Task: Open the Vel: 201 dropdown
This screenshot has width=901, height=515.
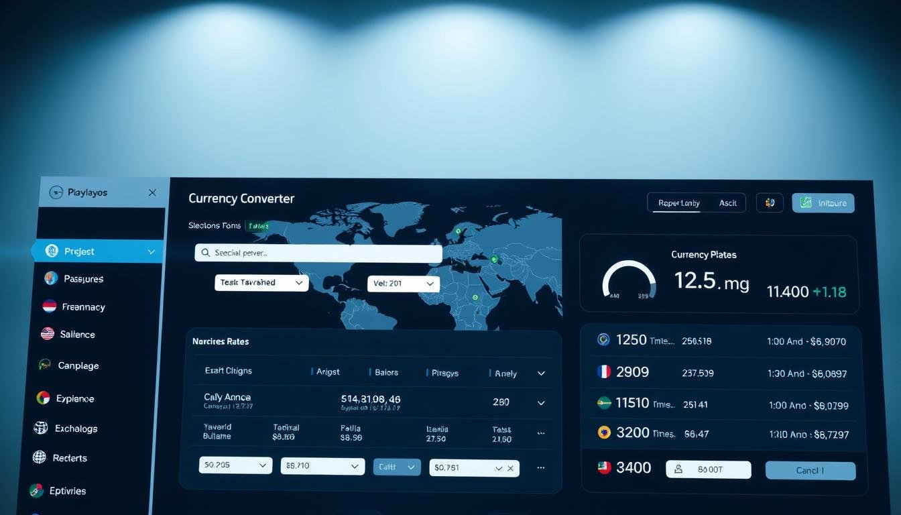Action: click(404, 284)
